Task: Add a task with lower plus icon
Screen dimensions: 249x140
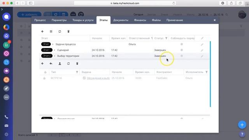Action: (x=42, y=63)
